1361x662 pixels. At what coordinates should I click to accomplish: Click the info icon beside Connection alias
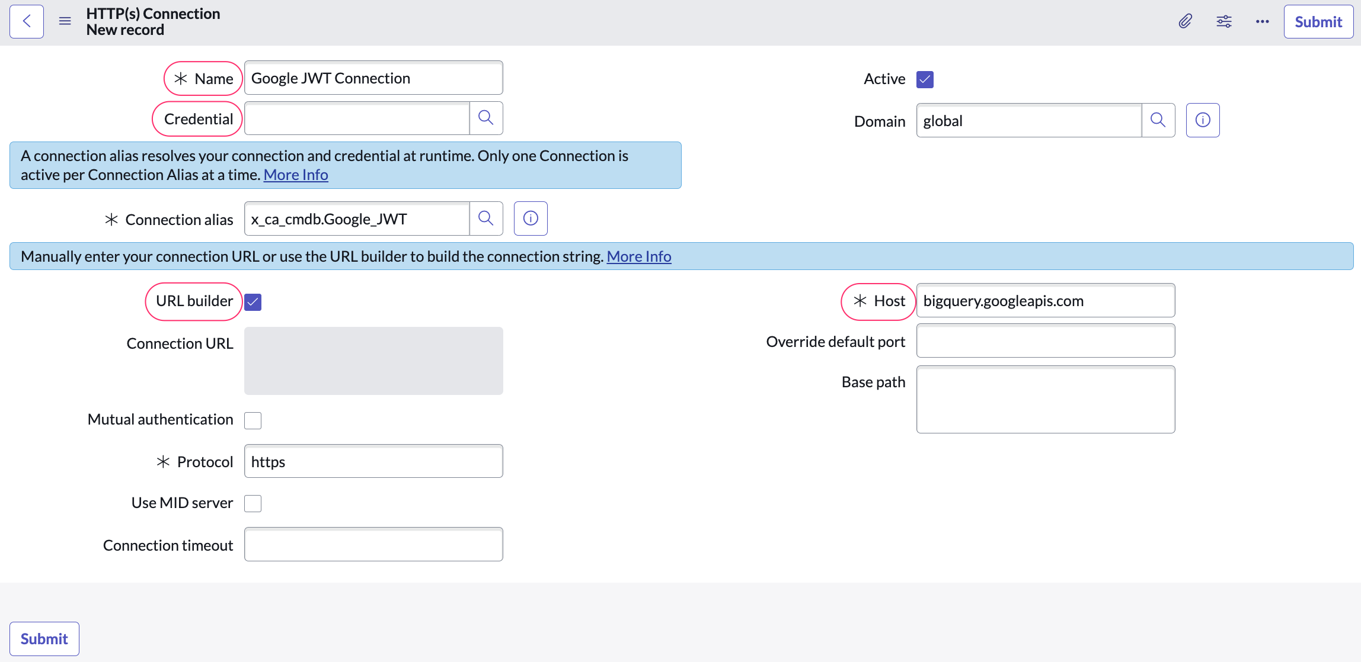[530, 218]
